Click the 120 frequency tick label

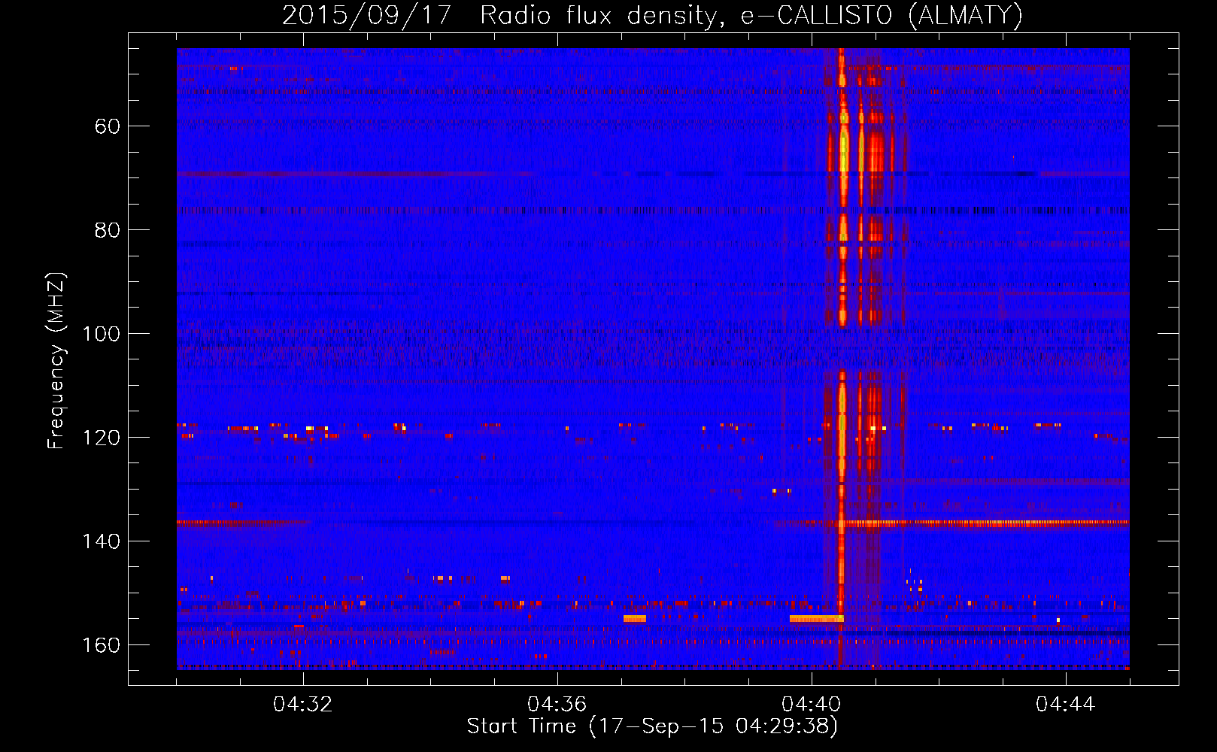pos(101,438)
